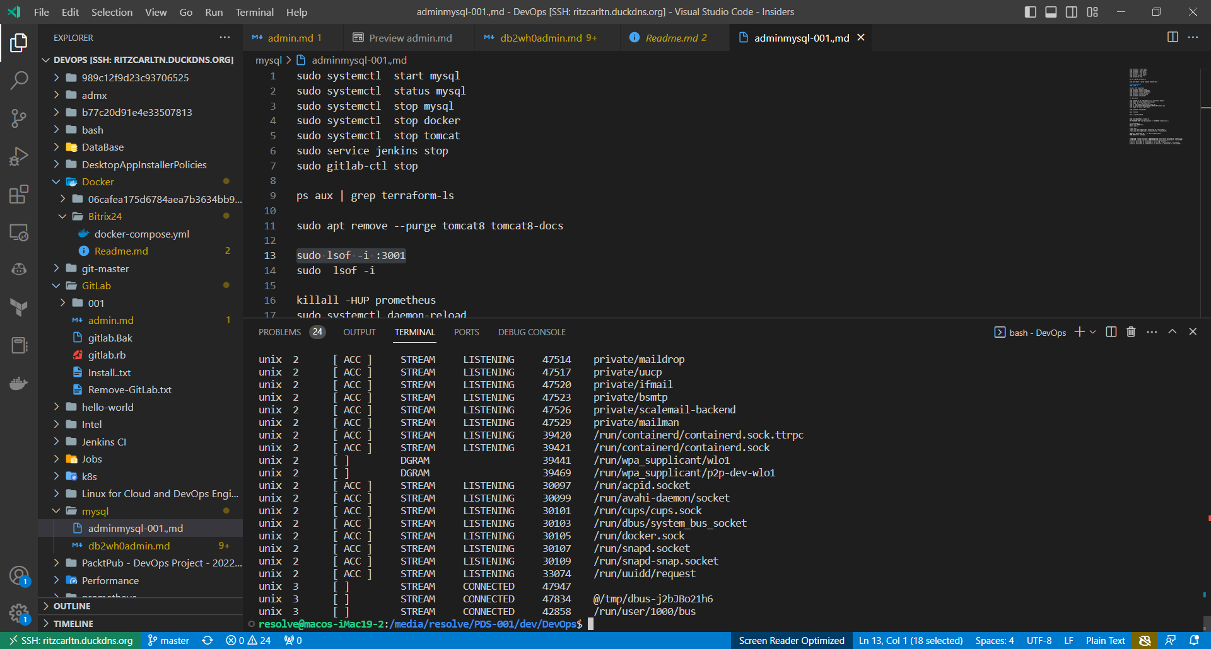The image size is (1211, 649).
Task: Maximize the panel size
Action: tap(1172, 331)
